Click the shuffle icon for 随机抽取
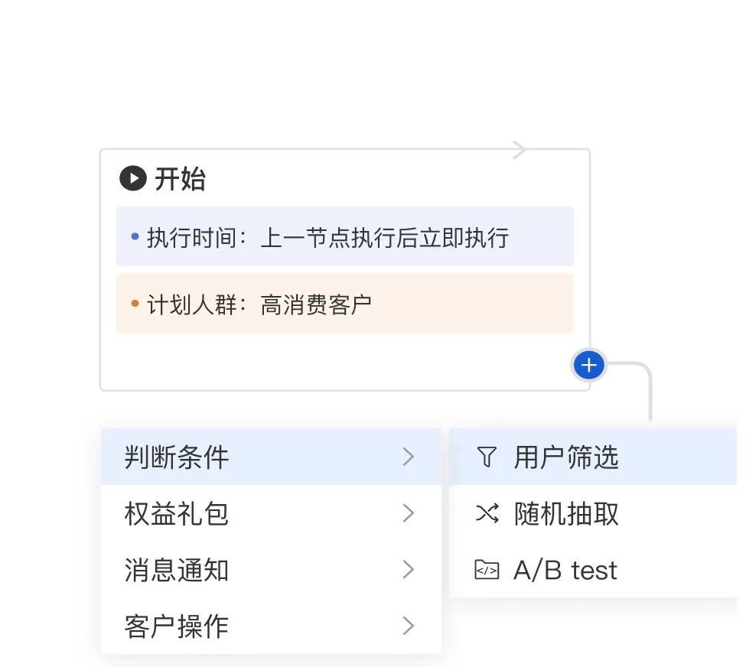The width and height of the screenshot is (746, 667). coord(487,513)
